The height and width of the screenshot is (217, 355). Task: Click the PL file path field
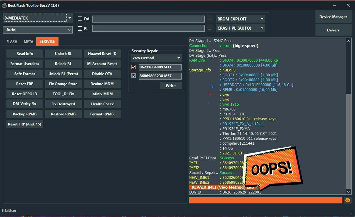[148, 28]
